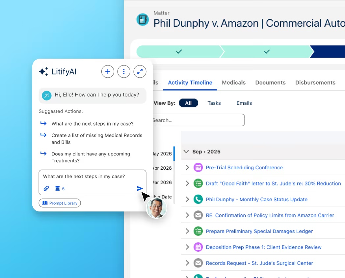
Task: Filter timeline by Tasks
Action: [x=214, y=103]
